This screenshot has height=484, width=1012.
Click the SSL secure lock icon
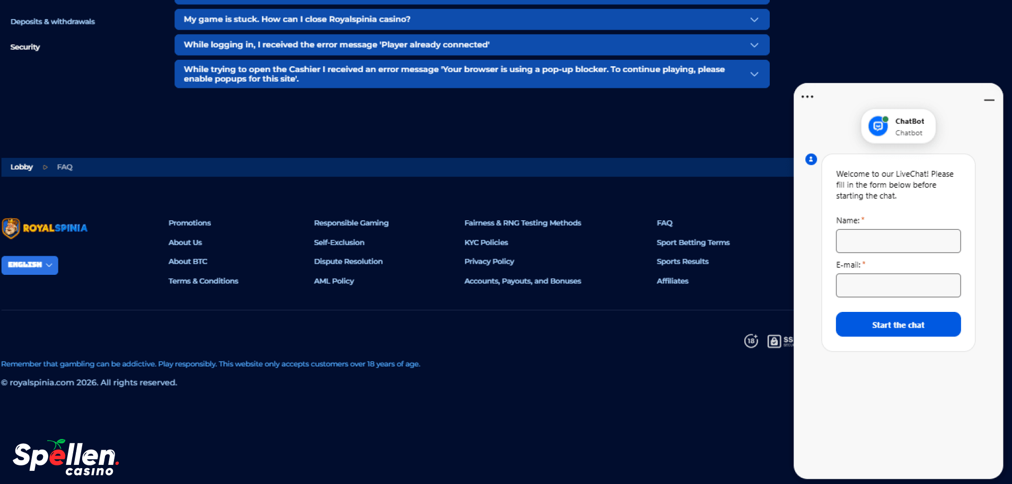click(x=774, y=341)
